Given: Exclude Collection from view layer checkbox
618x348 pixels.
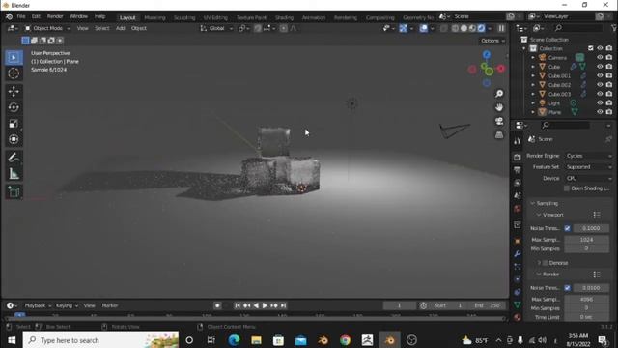Looking at the screenshot, I should click(x=590, y=48).
